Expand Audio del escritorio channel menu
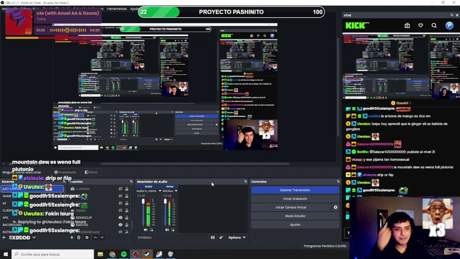Viewport: 460px width, 259px height. click(160, 191)
